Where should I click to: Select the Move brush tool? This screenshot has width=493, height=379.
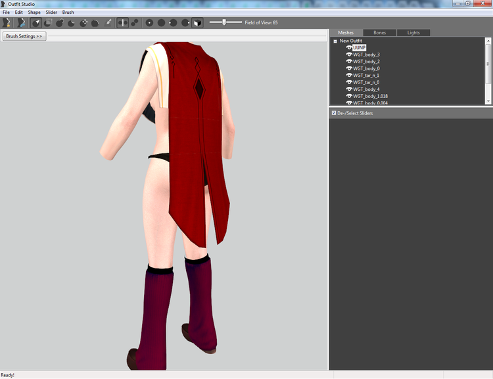pyautogui.click(x=83, y=22)
